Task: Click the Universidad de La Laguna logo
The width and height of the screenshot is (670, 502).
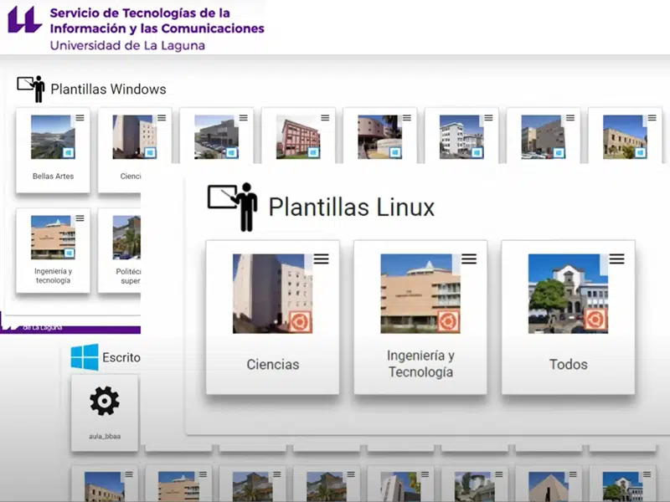Action: (24, 20)
